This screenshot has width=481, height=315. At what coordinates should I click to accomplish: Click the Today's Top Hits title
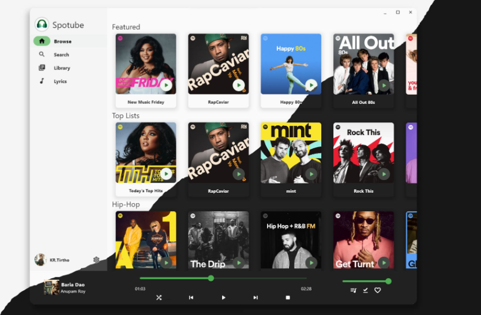pos(146,190)
